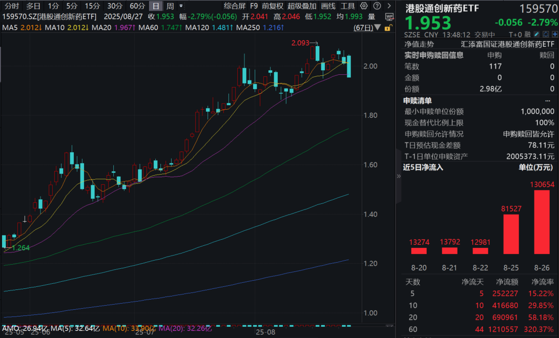This screenshot has height=338, width=559.
Task: Click the right-arrow icon at toolbar end
Action: [x=389, y=6]
